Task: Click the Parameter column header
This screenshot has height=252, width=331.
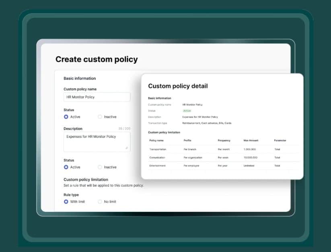Action: point(280,140)
